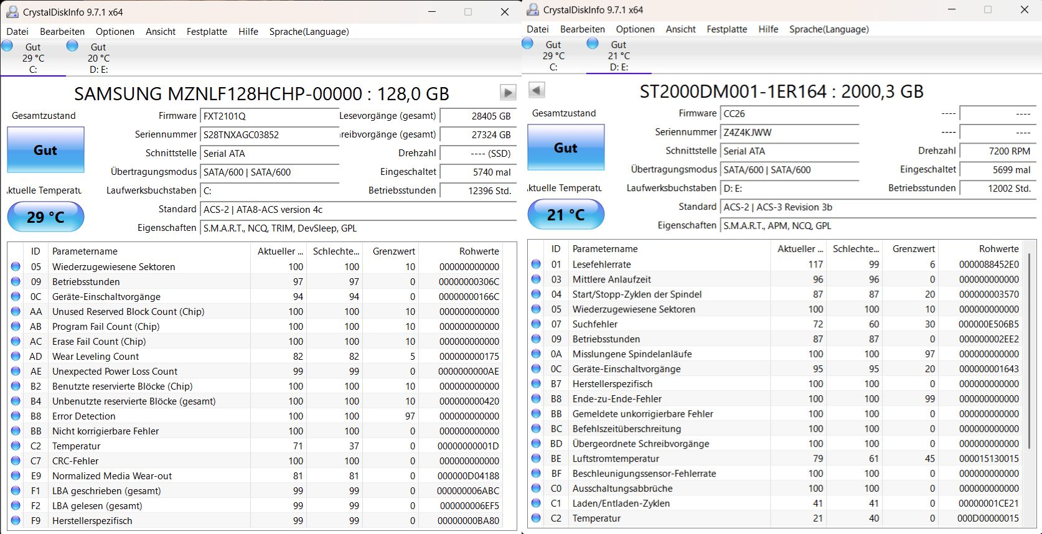Click Grenzwert column header in left window
This screenshot has height=534, width=1042.
click(x=390, y=251)
